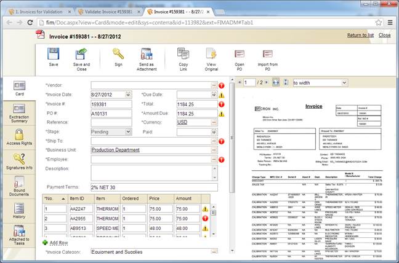Click the PDF icon beside invoice title
Viewport: 399px width, 263px height.
(x=40, y=34)
